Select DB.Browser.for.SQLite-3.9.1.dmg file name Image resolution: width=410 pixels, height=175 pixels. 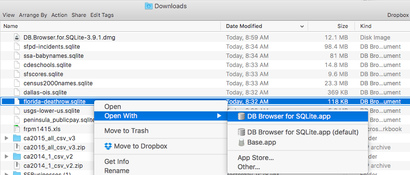[69, 37]
